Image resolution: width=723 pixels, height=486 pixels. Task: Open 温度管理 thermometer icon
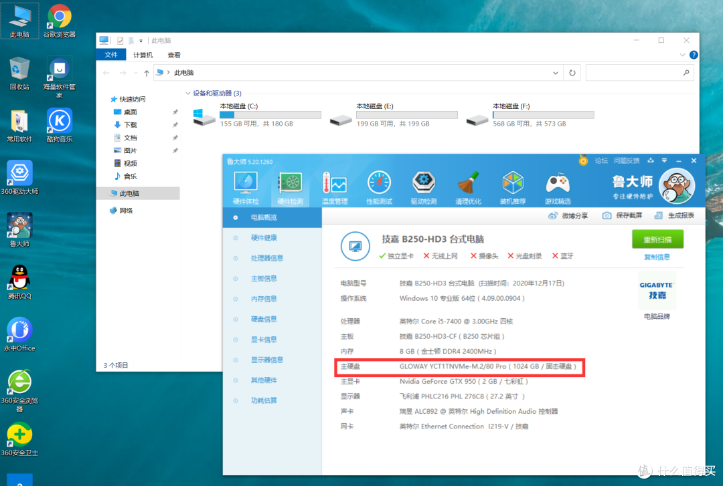[335, 187]
